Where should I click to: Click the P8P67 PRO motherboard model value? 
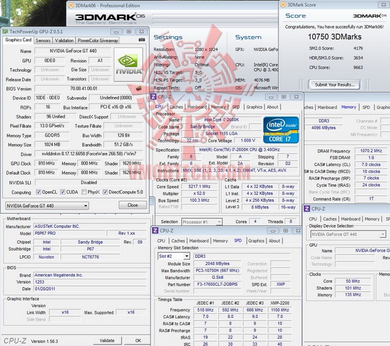tap(69, 233)
